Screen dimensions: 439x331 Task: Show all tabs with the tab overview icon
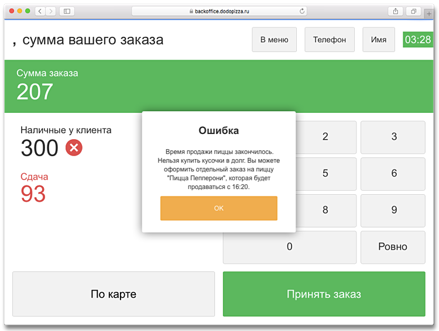[x=413, y=11]
